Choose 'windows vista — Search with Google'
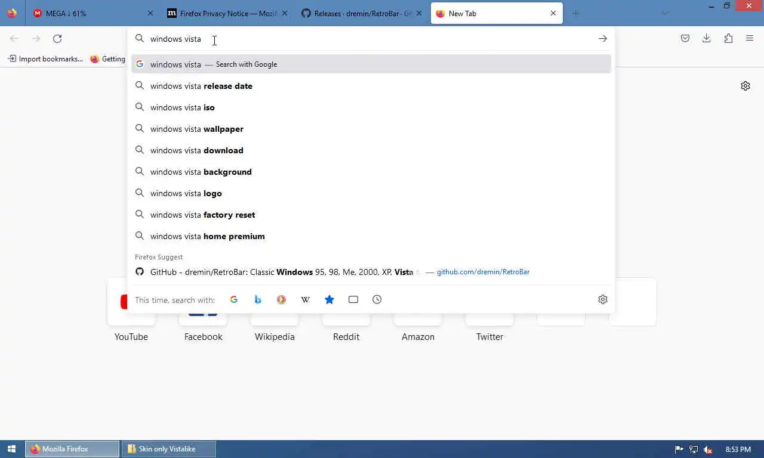764x458 pixels. (371, 64)
